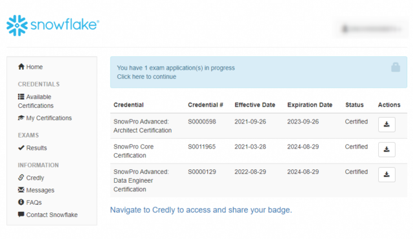Download the SnowPro Core Certification certificate
Viewport: 413px width, 239px height.
pos(387,149)
